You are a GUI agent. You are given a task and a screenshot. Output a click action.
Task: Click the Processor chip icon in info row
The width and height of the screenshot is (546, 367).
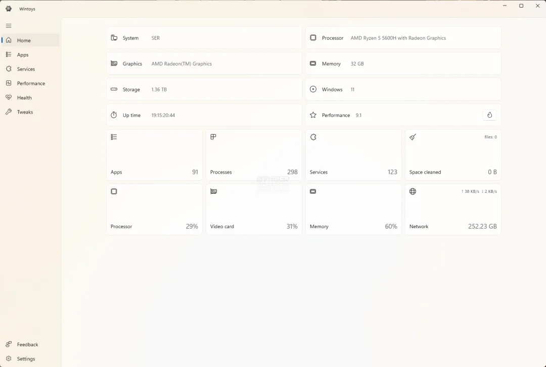click(x=313, y=37)
